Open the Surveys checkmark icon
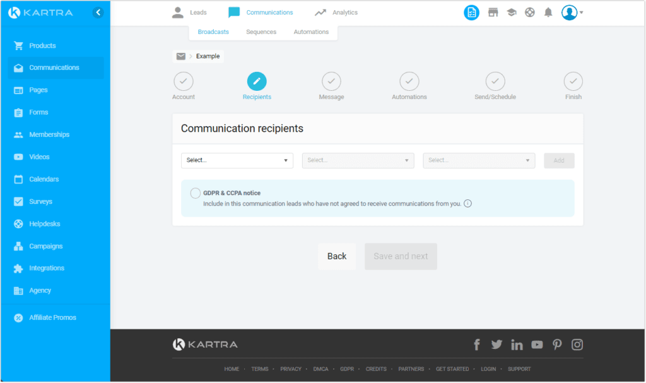 click(x=18, y=201)
